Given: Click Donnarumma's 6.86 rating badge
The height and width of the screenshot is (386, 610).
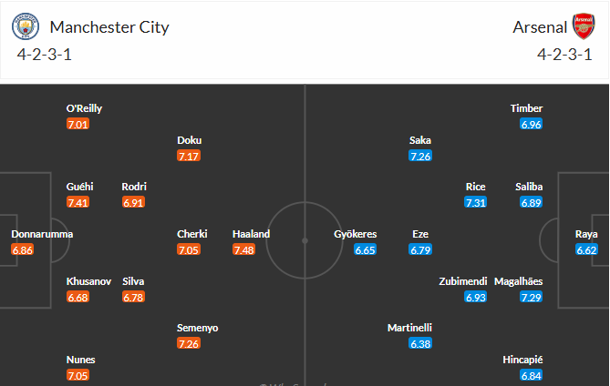Looking at the screenshot, I should (x=23, y=249).
